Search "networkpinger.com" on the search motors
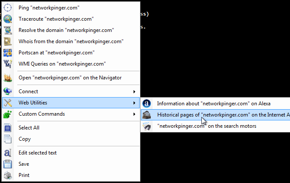This screenshot has height=183, width=290. click(216, 126)
